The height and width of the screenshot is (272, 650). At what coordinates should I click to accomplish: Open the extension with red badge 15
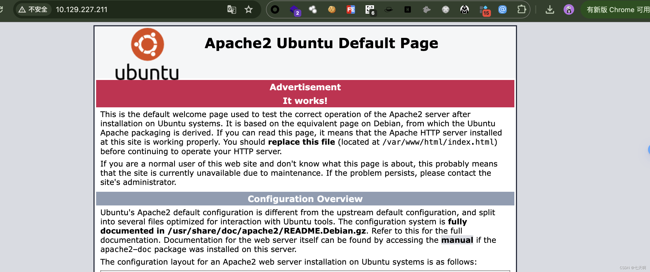click(x=485, y=11)
